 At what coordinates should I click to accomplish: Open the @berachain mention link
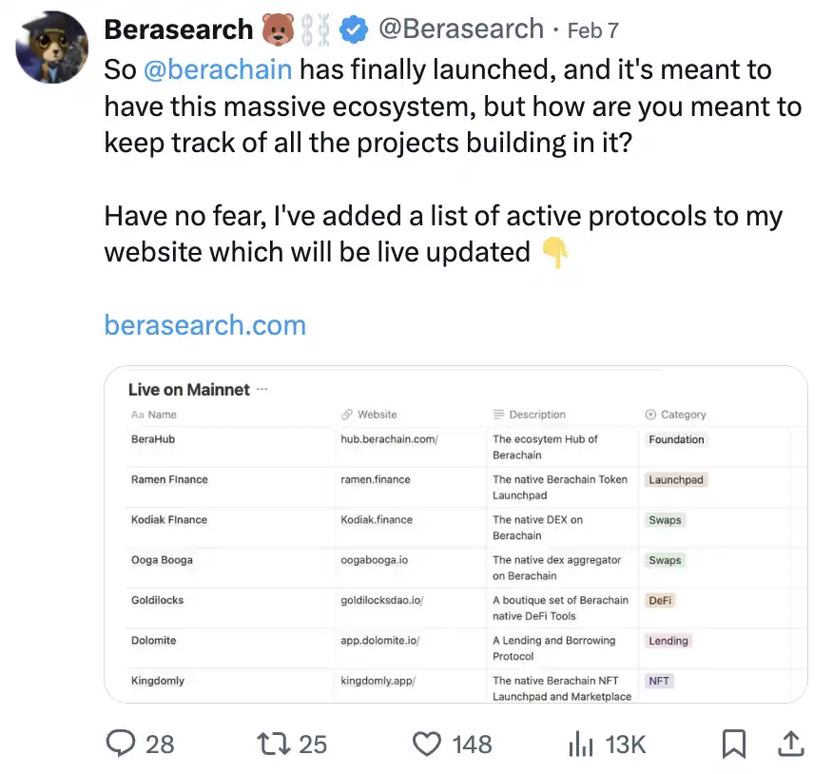pos(217,69)
